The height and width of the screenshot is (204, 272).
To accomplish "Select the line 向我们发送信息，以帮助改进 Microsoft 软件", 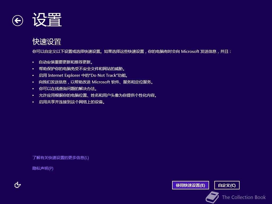I will (96, 82).
